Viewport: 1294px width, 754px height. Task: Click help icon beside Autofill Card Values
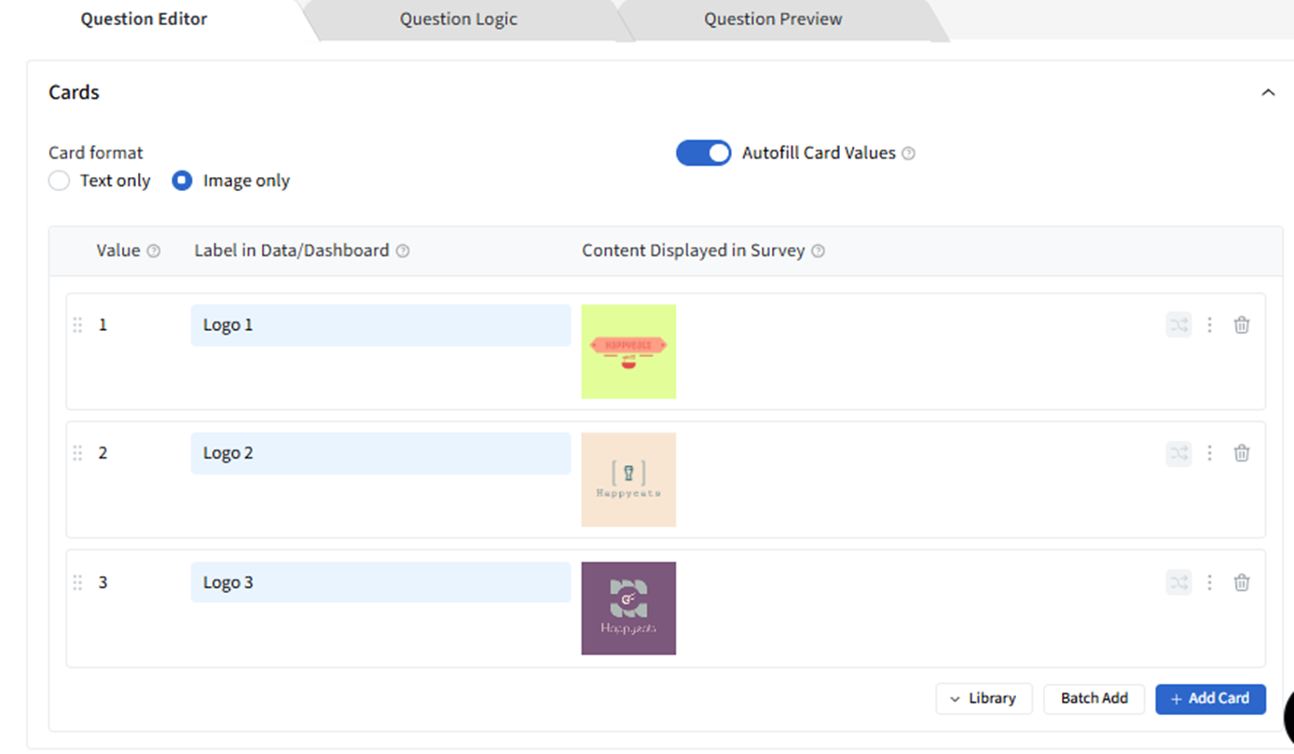pyautogui.click(x=909, y=154)
